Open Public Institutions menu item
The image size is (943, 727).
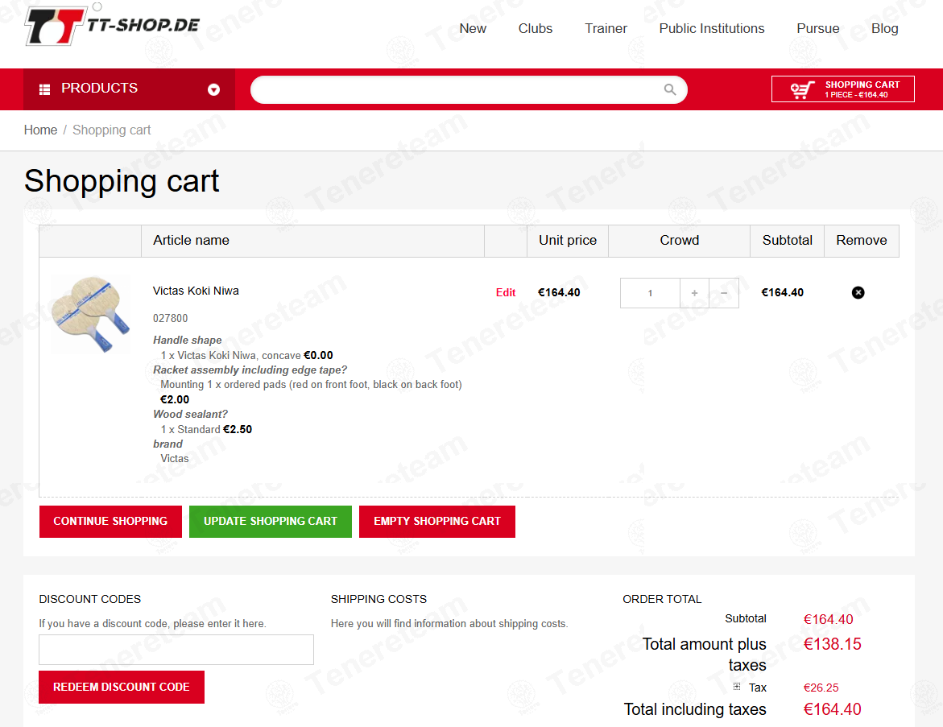coord(711,28)
